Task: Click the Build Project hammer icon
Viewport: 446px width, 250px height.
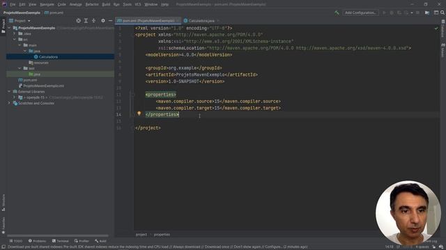Action: coord(337,12)
